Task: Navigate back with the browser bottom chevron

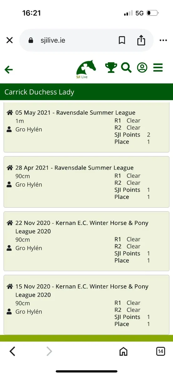Action: coord(12,351)
